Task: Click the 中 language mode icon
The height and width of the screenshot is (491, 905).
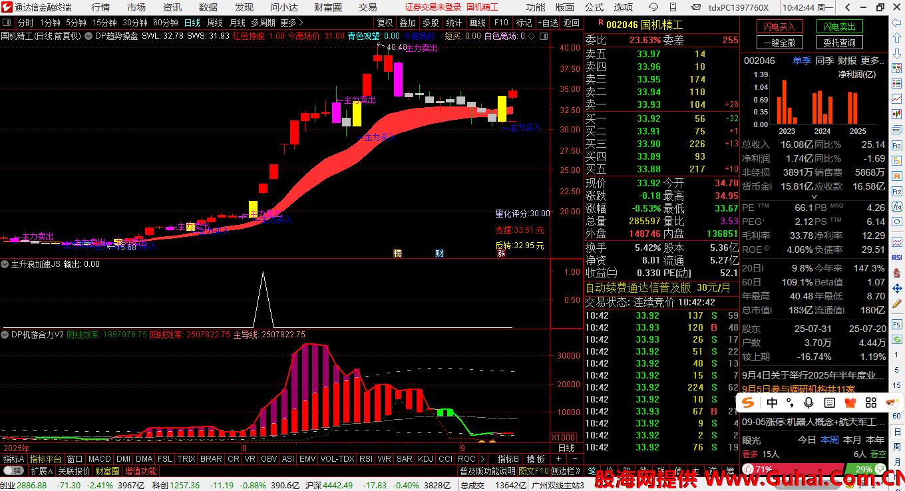Action: (x=772, y=403)
